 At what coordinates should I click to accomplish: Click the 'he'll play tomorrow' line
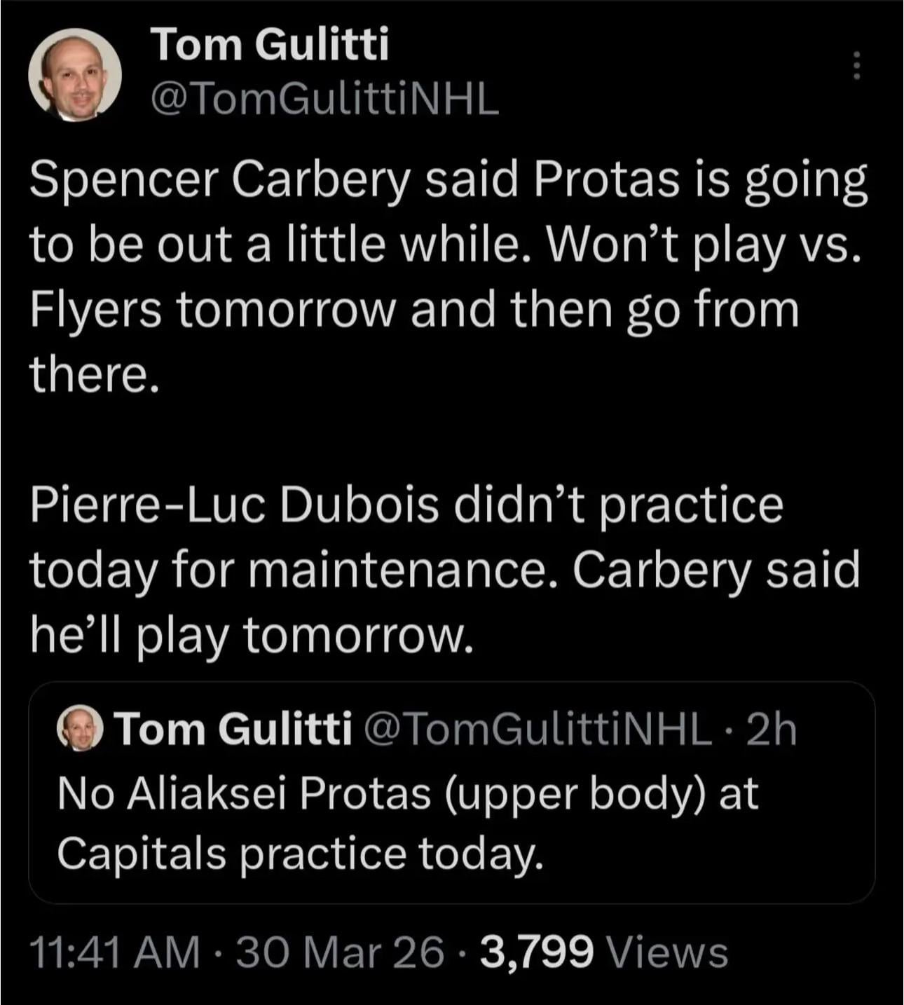point(249,634)
